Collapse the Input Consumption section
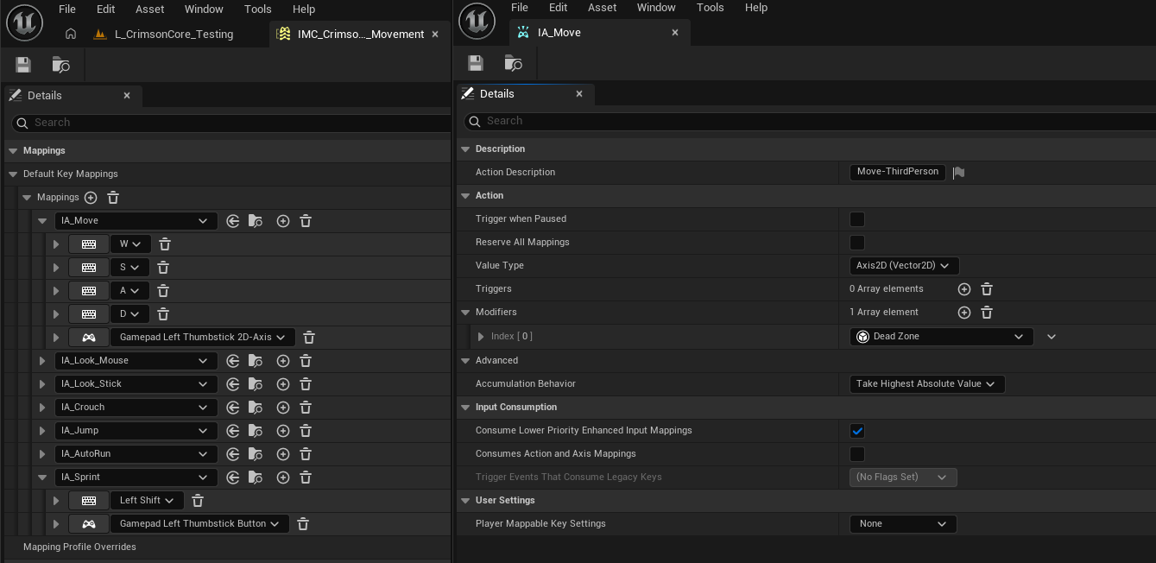 (x=465, y=408)
